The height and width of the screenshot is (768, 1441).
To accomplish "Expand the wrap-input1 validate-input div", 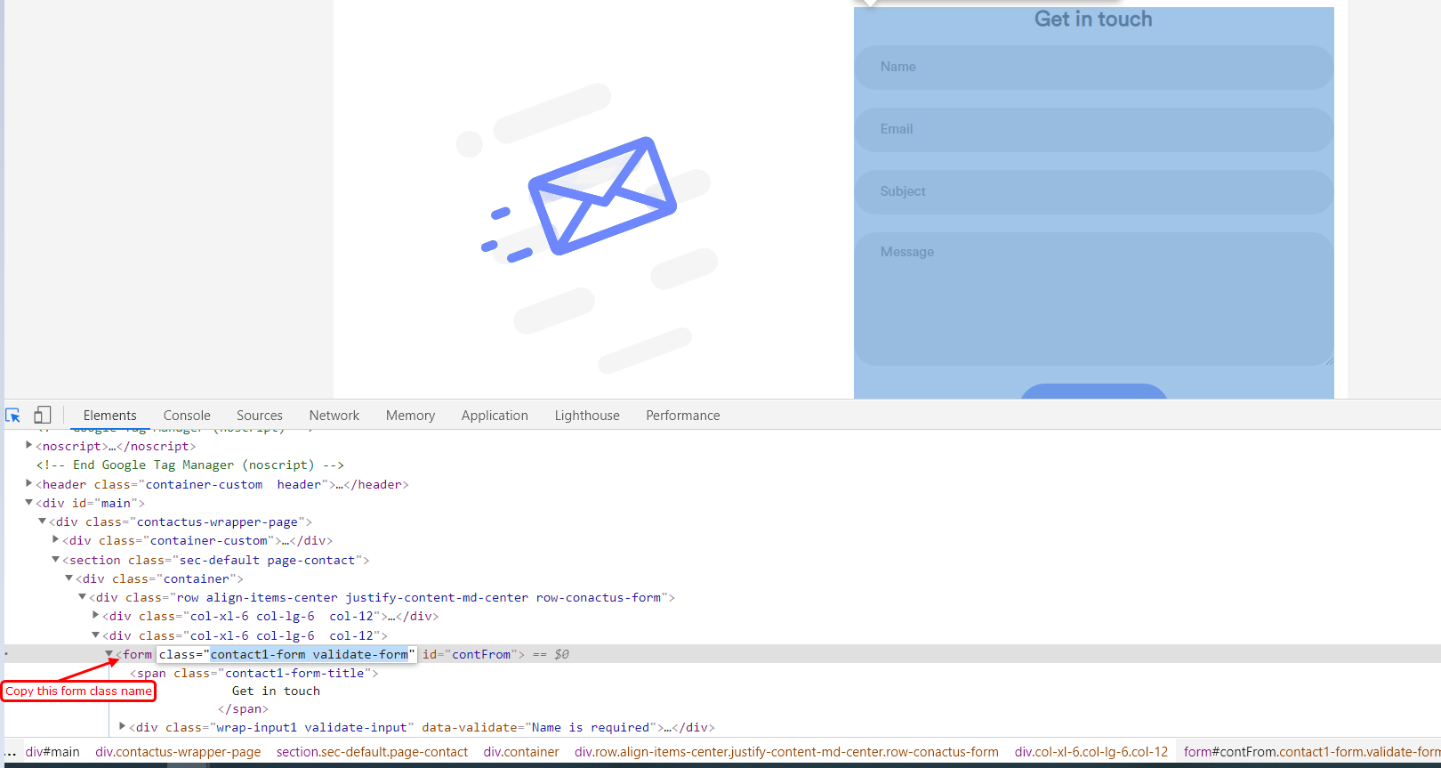I will (x=122, y=726).
